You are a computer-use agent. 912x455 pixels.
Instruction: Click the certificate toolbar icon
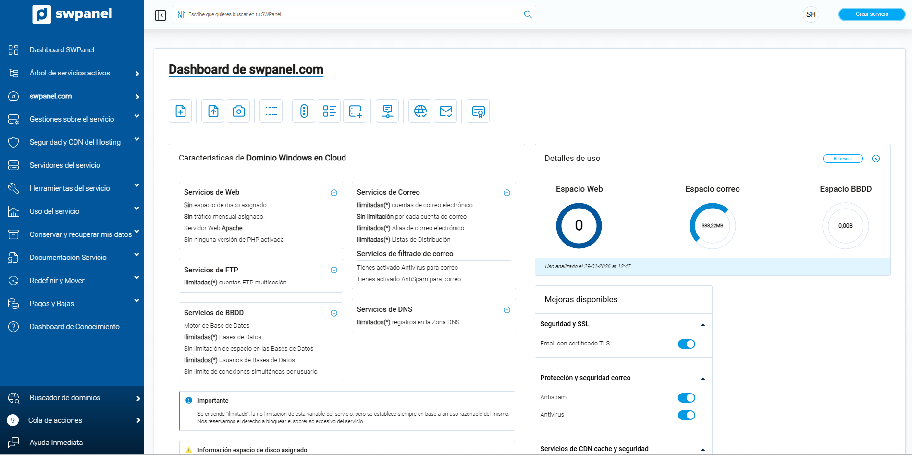tap(478, 111)
